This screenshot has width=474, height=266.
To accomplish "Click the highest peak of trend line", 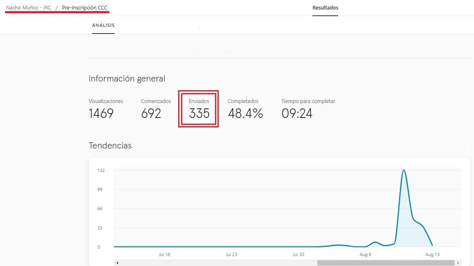I will point(403,170).
